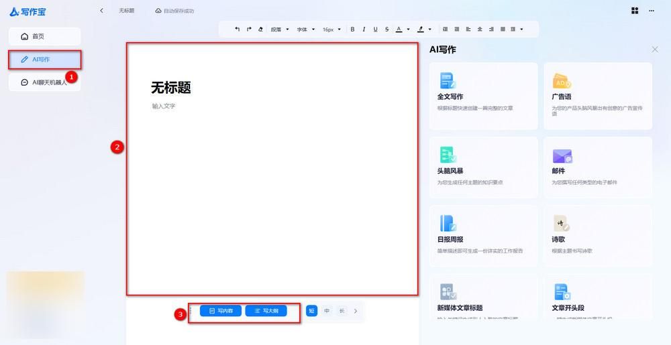Click the 输入文字 body placeholder

tap(164, 106)
